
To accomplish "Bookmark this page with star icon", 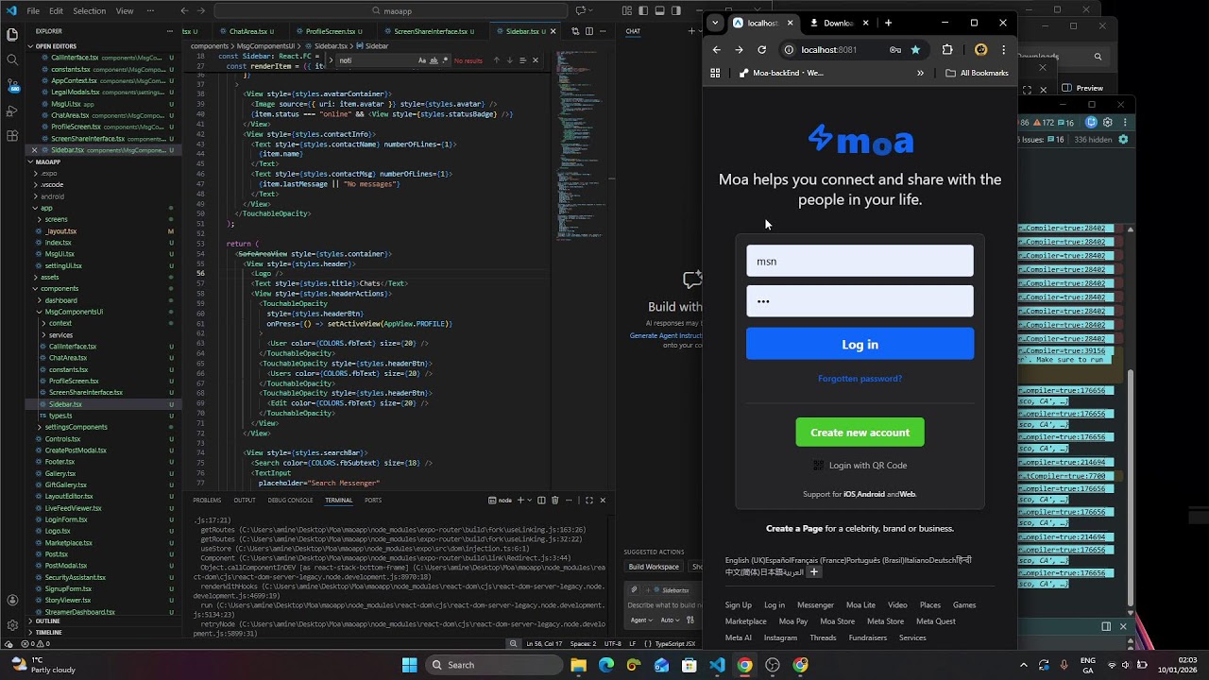I will [915, 49].
